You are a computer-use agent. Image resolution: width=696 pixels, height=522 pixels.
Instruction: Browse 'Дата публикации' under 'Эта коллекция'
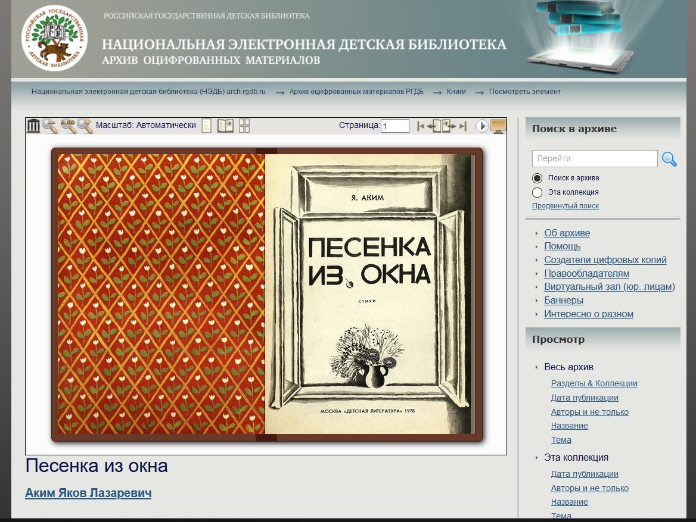click(584, 474)
